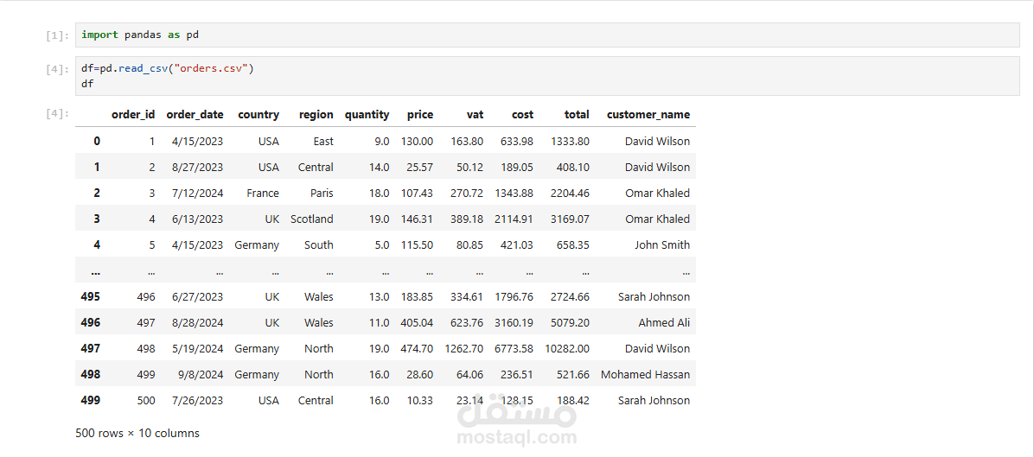Select the vat column header
Viewport: 1034px width, 457px height.
click(x=475, y=115)
